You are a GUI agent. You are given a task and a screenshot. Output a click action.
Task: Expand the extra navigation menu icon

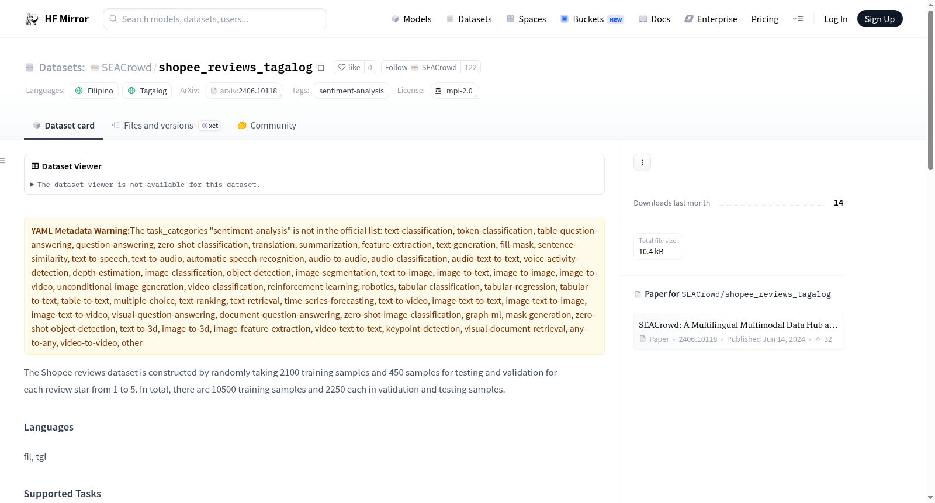click(x=798, y=19)
